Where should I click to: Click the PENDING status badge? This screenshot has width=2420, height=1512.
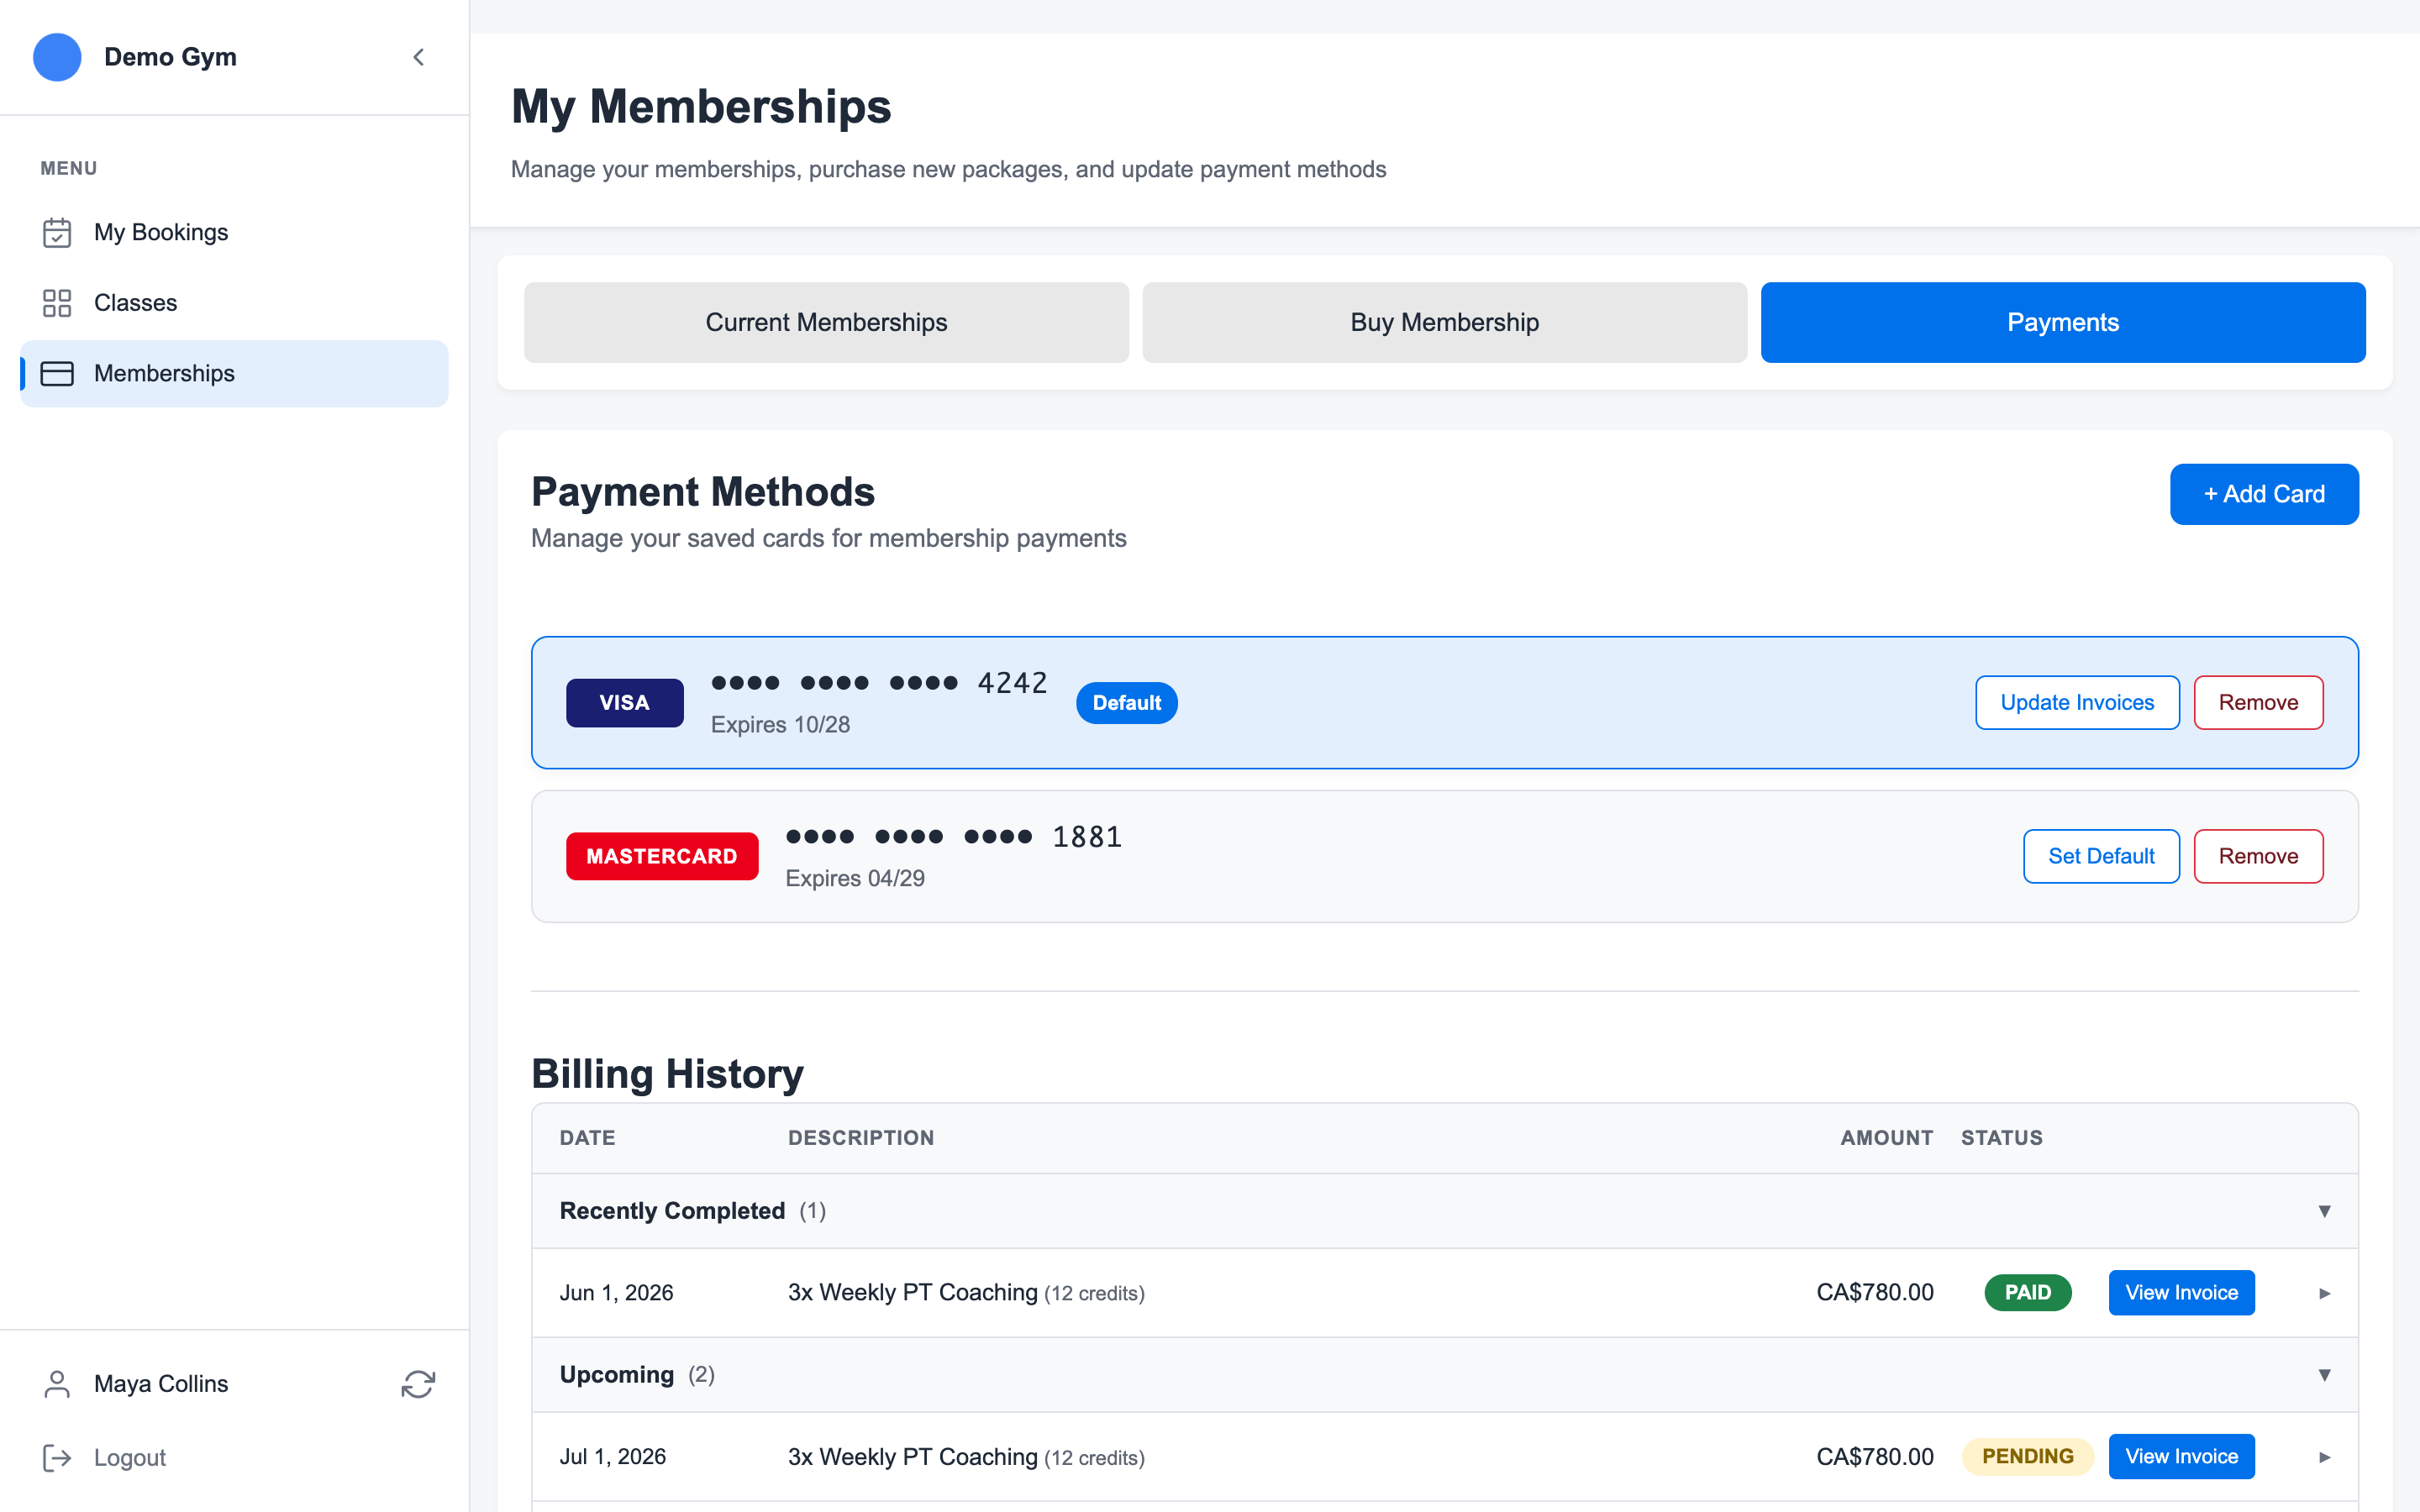point(2028,1457)
